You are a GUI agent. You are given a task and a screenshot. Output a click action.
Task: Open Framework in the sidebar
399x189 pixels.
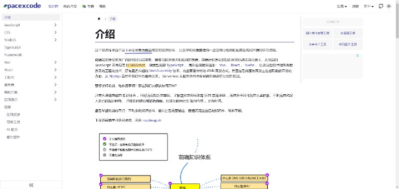coord(31,55)
